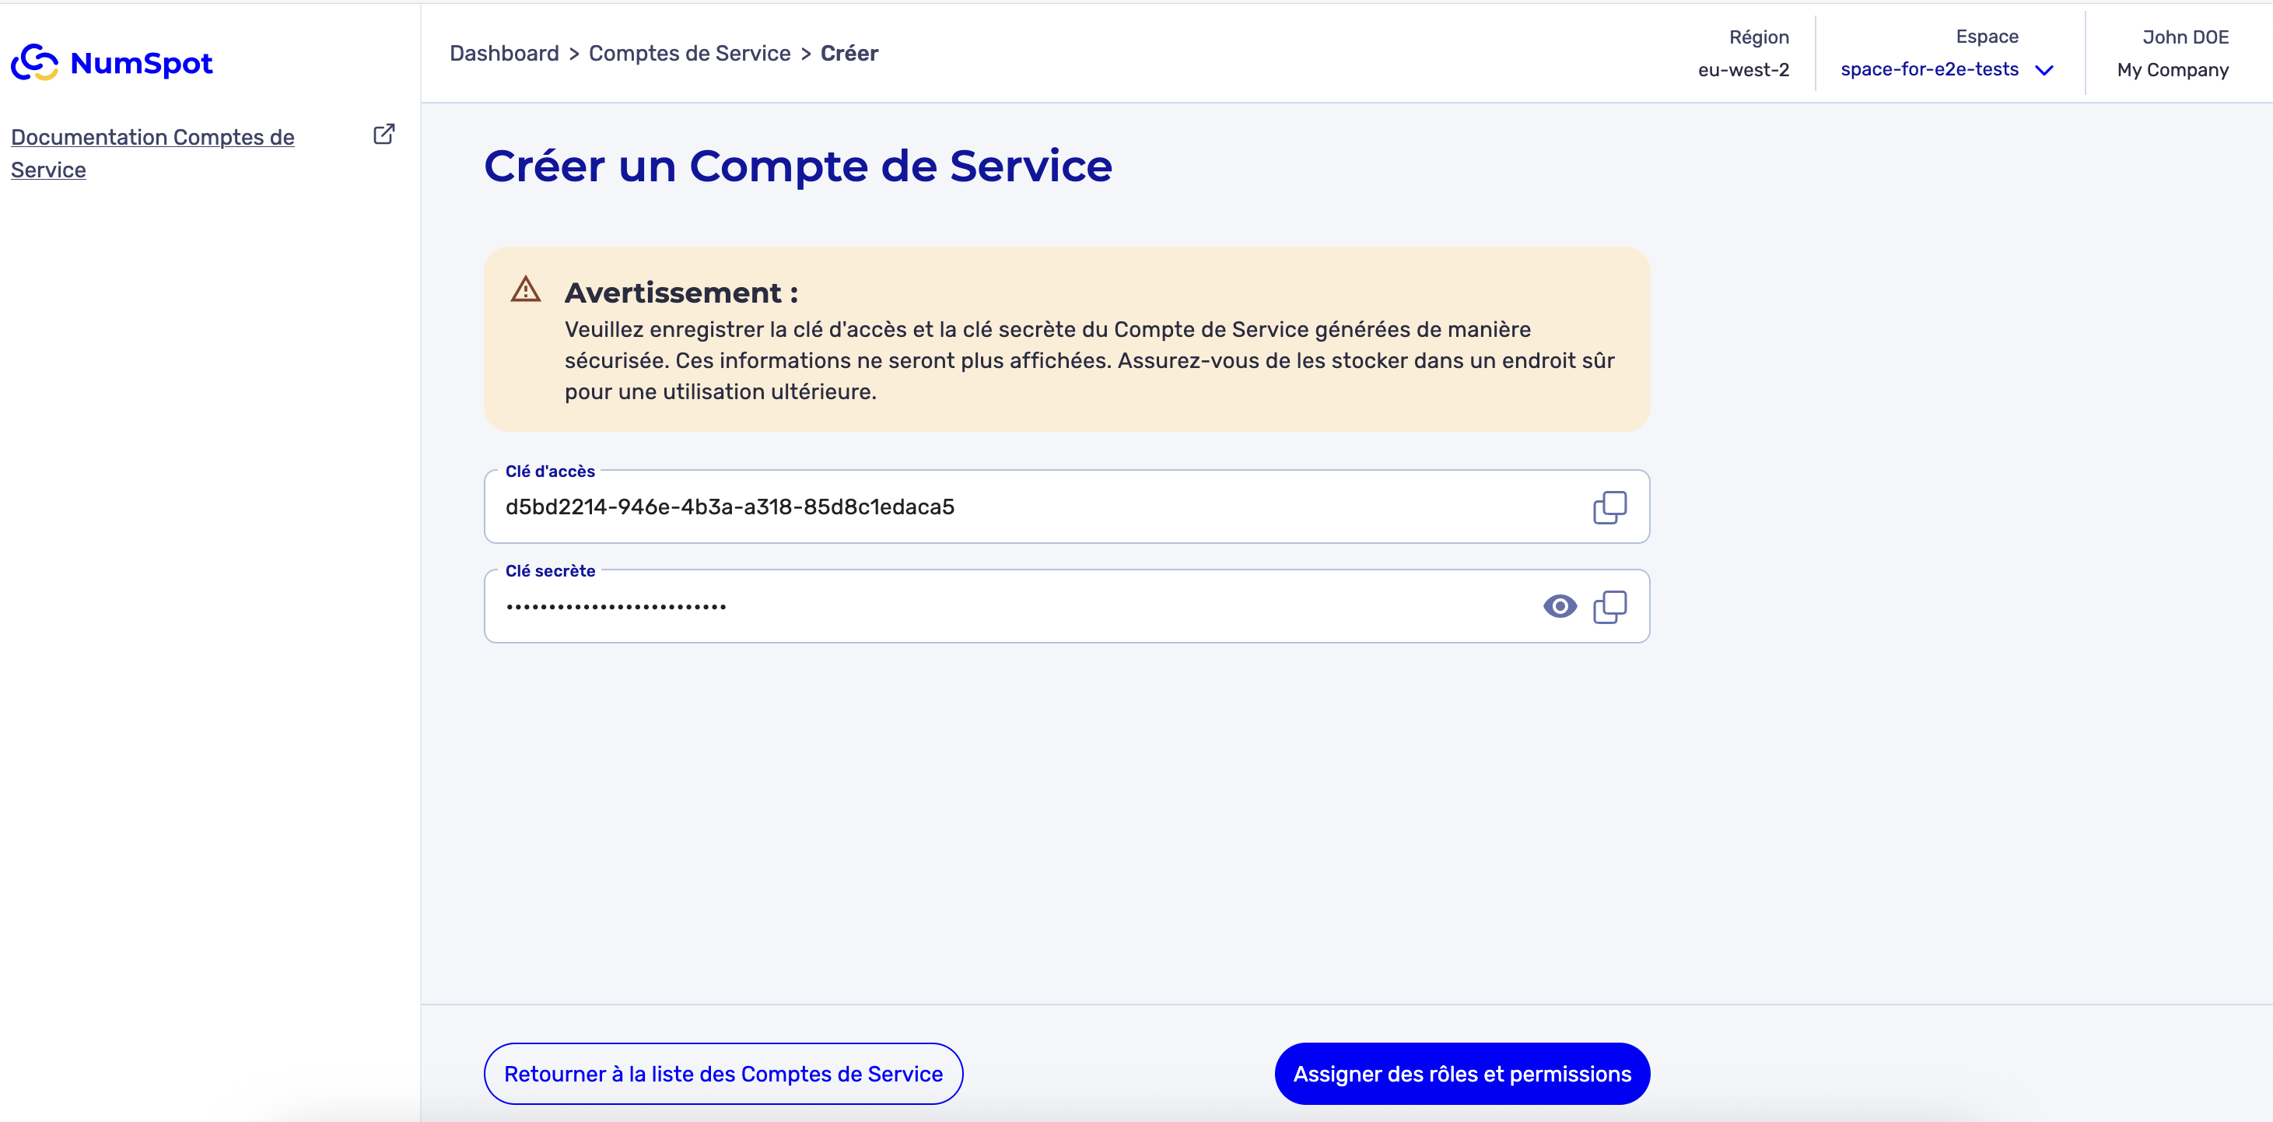Click the My Company label
Screen dimensions: 2273x1122
(x=2172, y=70)
